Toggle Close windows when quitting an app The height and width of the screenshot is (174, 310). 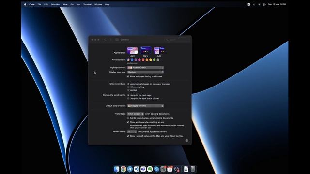click(128, 122)
